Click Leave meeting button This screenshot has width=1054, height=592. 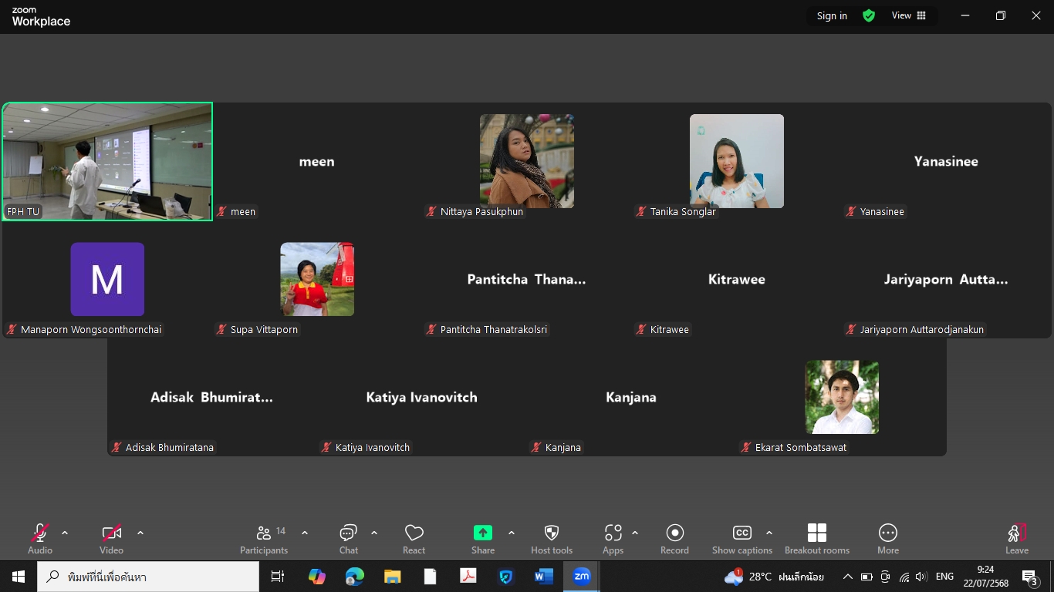coord(1016,538)
